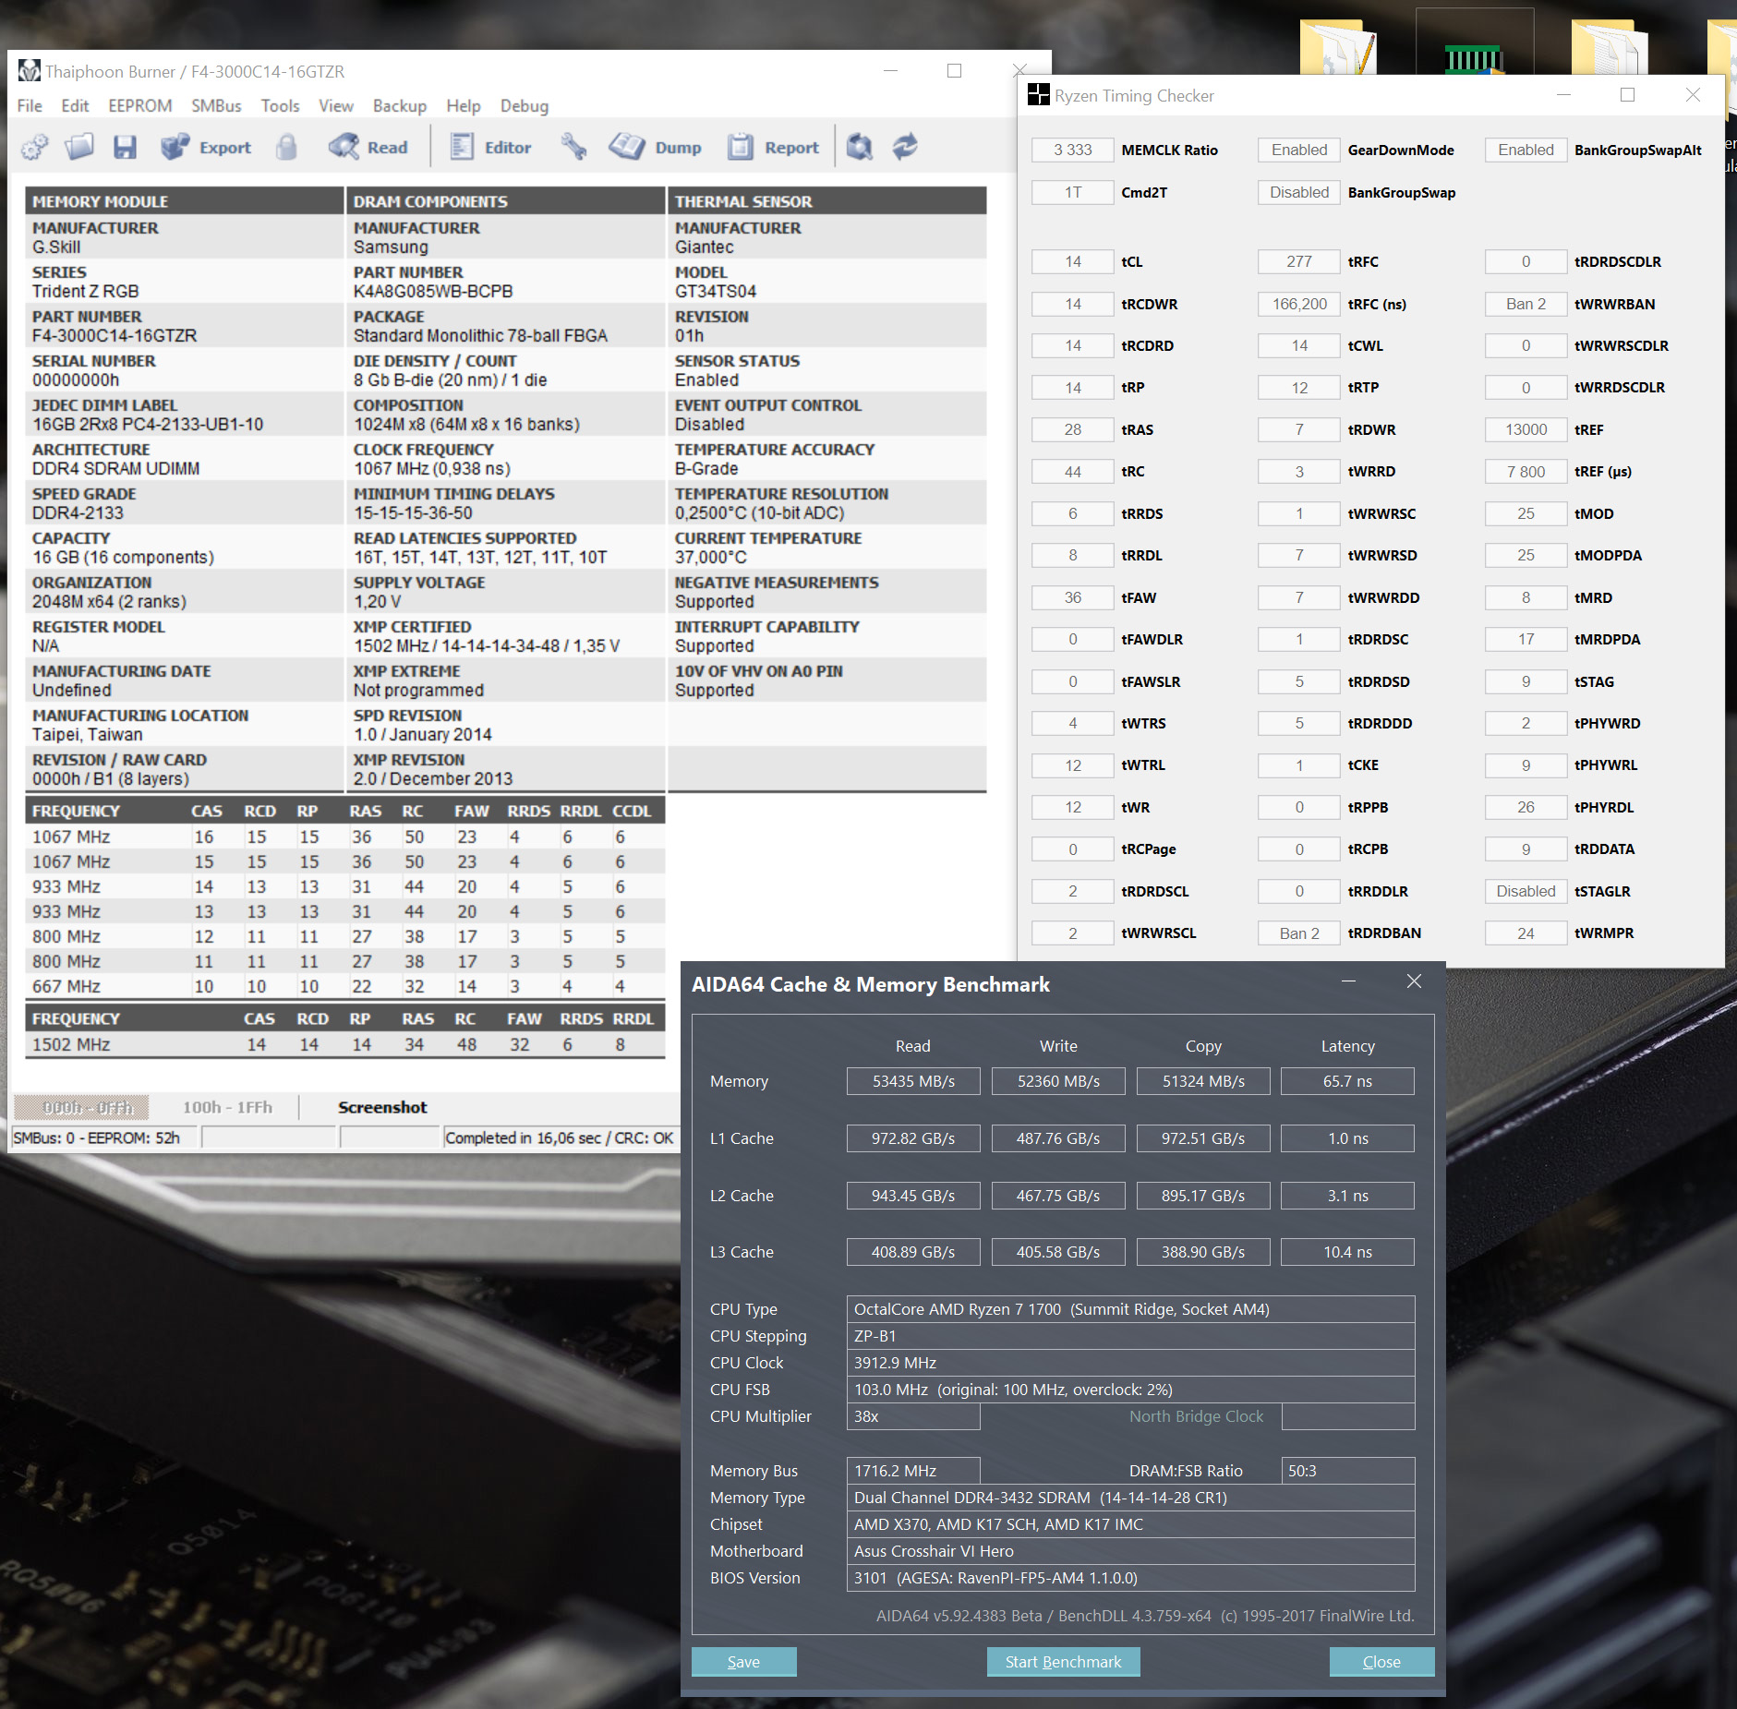The height and width of the screenshot is (1709, 1737).
Task: Click the Memory Bus field 1716.2 MHz
Action: tap(913, 1471)
